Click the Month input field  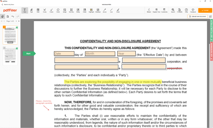[x=100, y=54]
